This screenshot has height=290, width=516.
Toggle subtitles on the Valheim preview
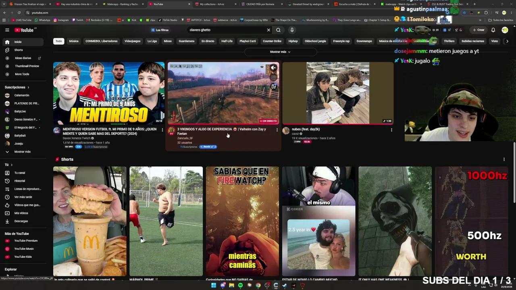point(273,77)
